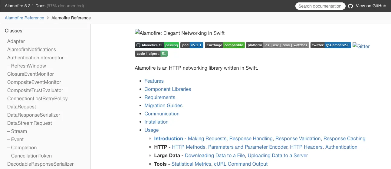This screenshot has width=391, height=169.
Task: Open the Carthage compatible badge
Action: [225, 45]
